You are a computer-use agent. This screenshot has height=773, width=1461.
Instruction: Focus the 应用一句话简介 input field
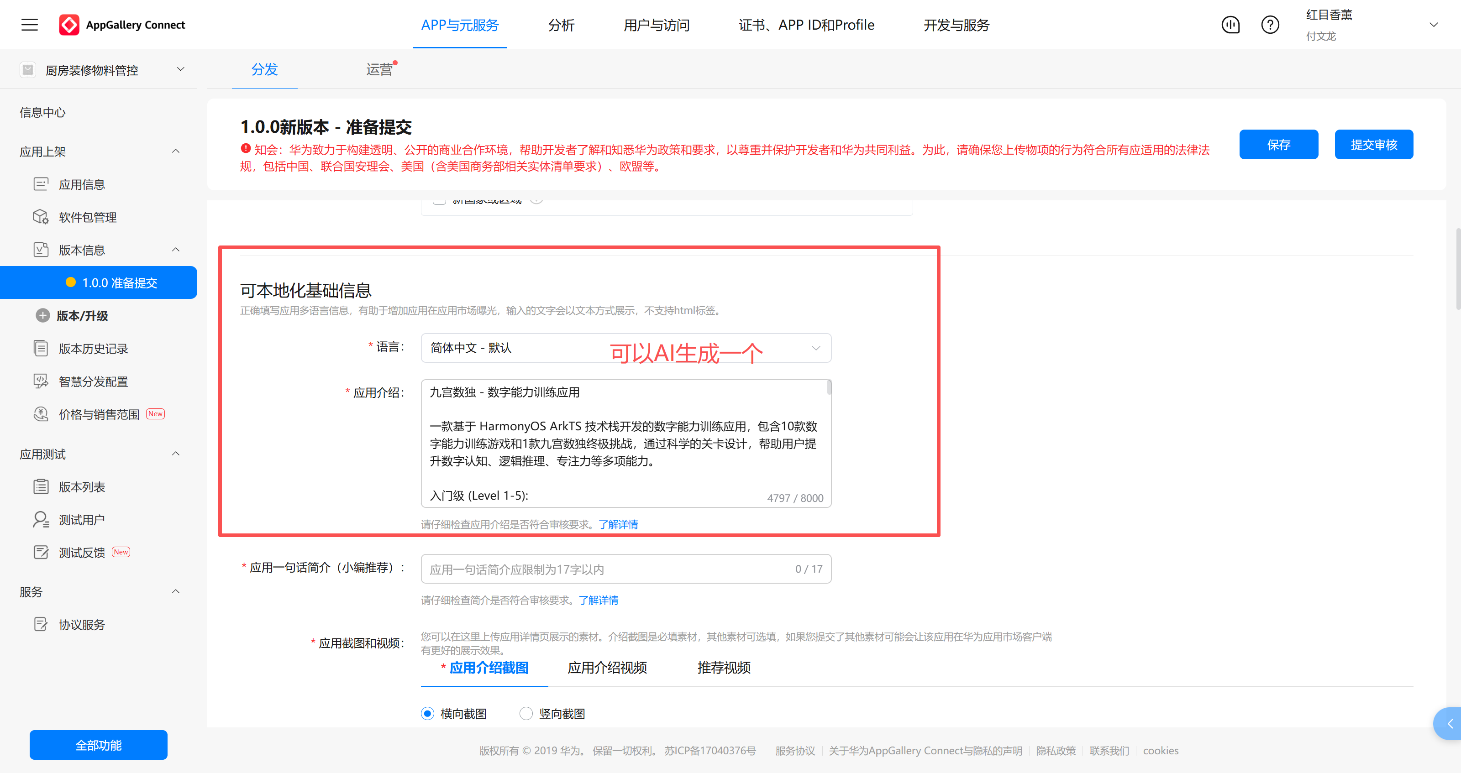[626, 569]
